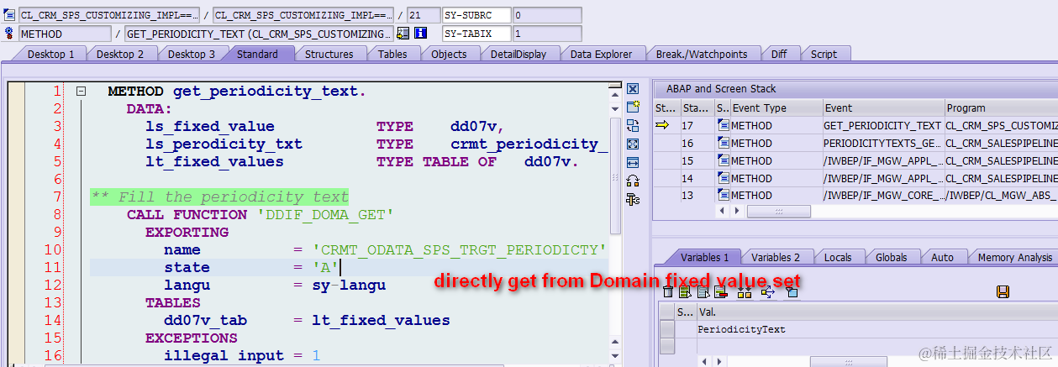
Task: Click the headset services icon in tool column
Action: pos(634,181)
